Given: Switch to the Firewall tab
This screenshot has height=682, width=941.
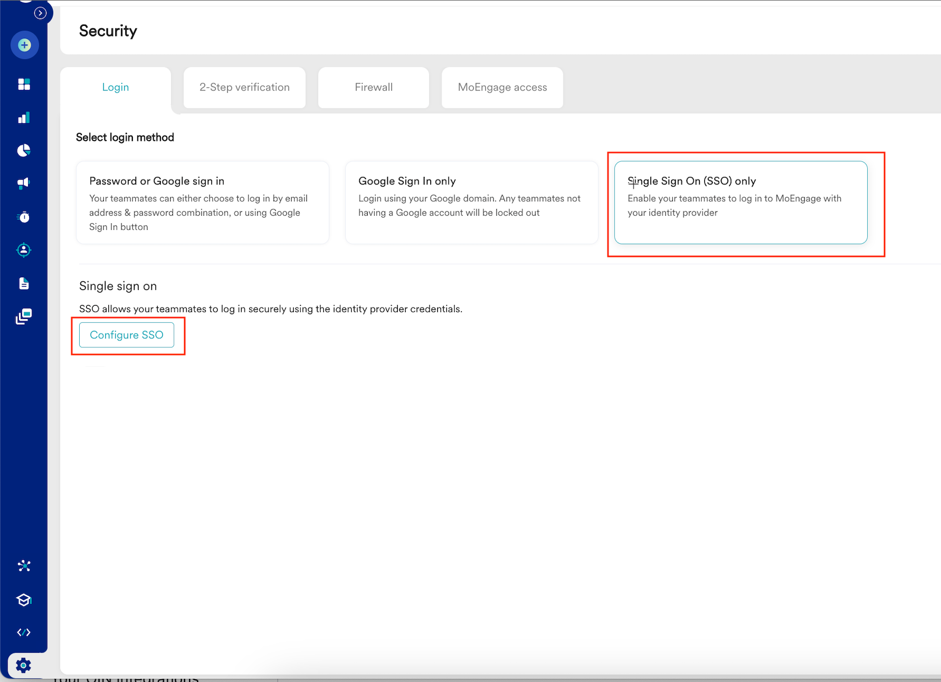Looking at the screenshot, I should pyautogui.click(x=374, y=88).
